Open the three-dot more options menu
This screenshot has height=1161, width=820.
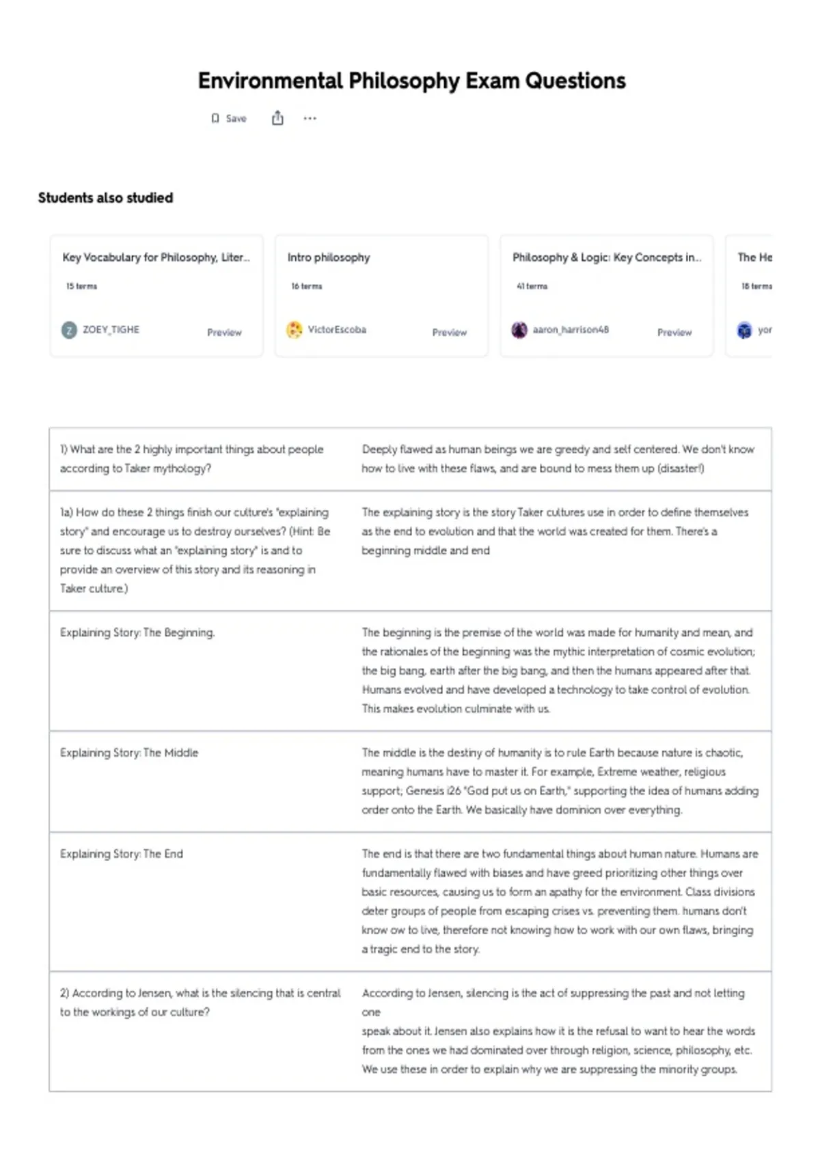tap(310, 118)
